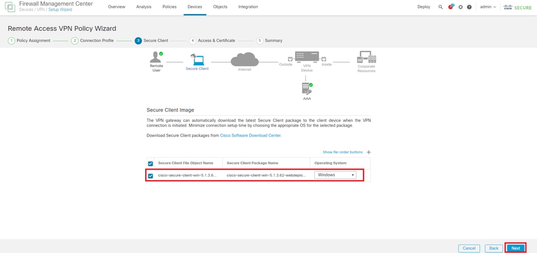This screenshot has width=537, height=253.
Task: Toggle the select-all header checkbox
Action: 151,163
